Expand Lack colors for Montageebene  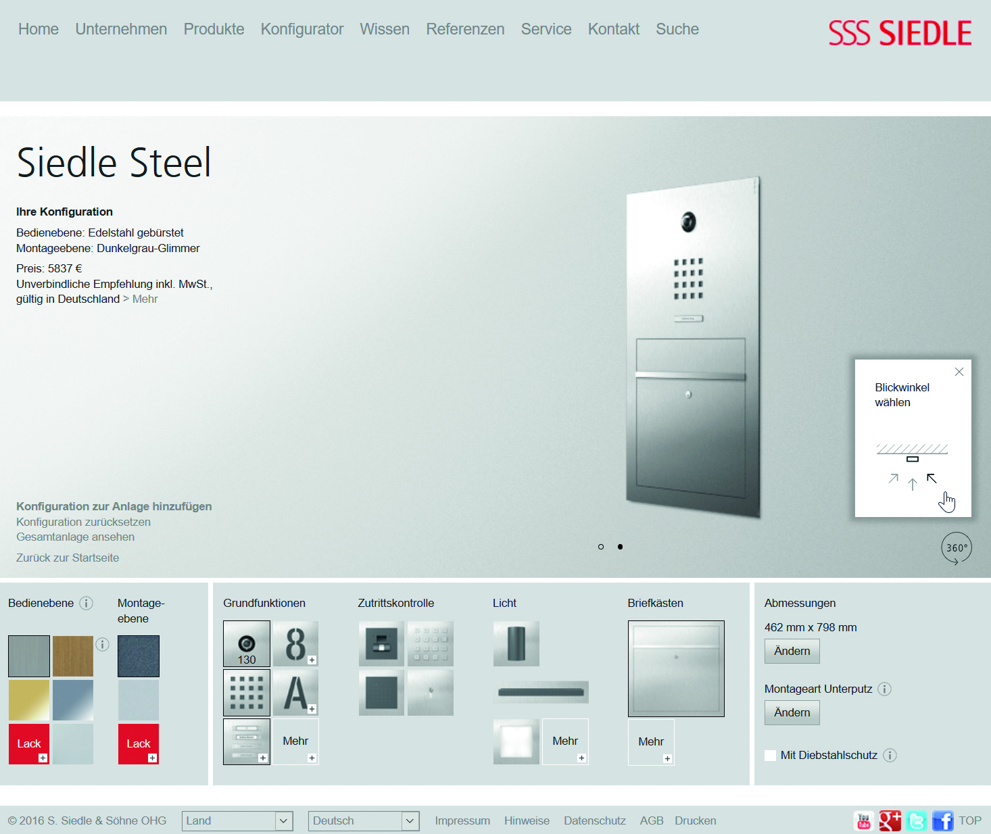[x=139, y=744]
